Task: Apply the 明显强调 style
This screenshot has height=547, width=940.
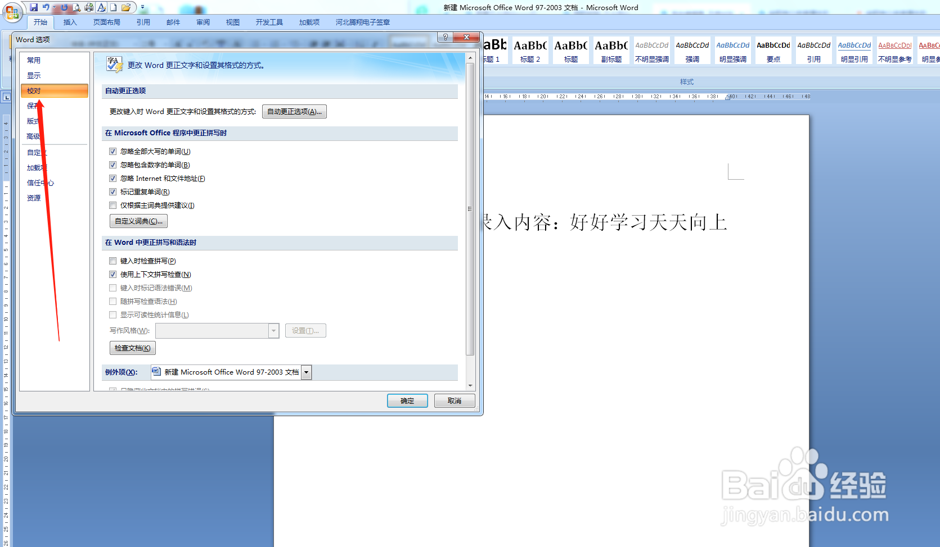Action: pos(732,51)
